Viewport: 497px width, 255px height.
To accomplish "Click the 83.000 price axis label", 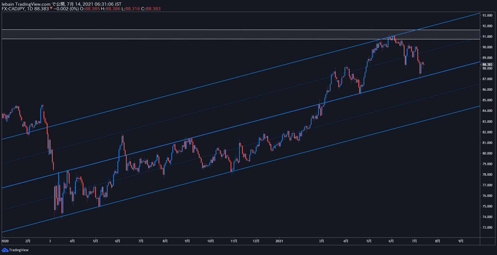I will (x=487, y=122).
